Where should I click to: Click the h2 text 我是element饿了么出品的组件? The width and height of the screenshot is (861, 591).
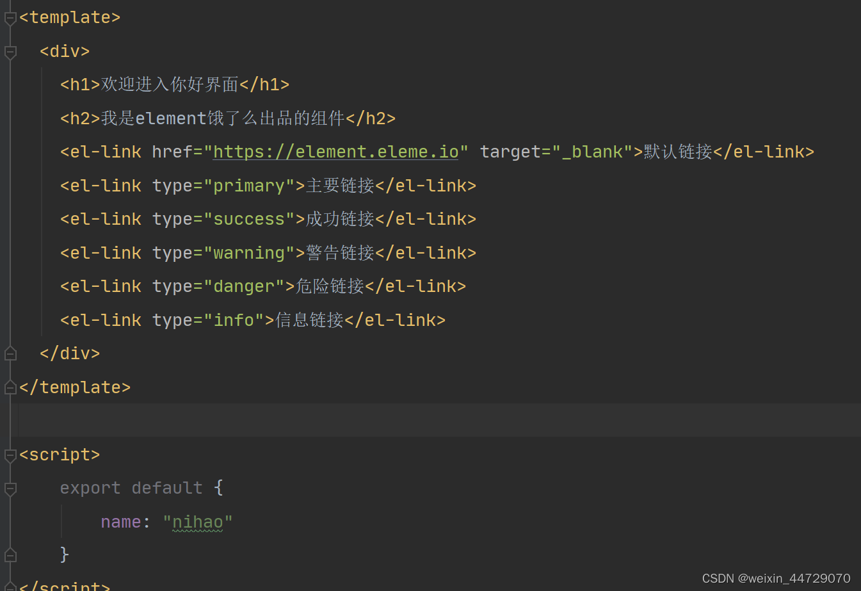[x=223, y=118]
